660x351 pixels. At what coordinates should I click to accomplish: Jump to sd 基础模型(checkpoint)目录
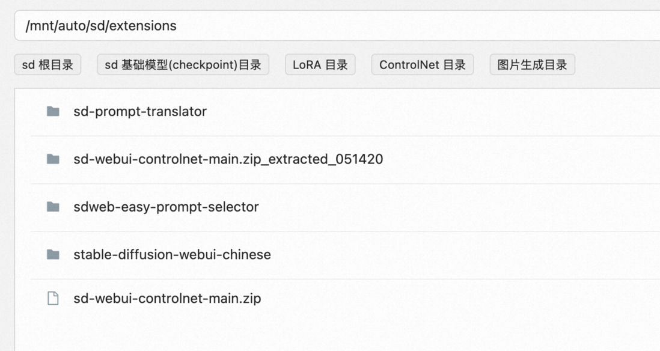pos(183,65)
